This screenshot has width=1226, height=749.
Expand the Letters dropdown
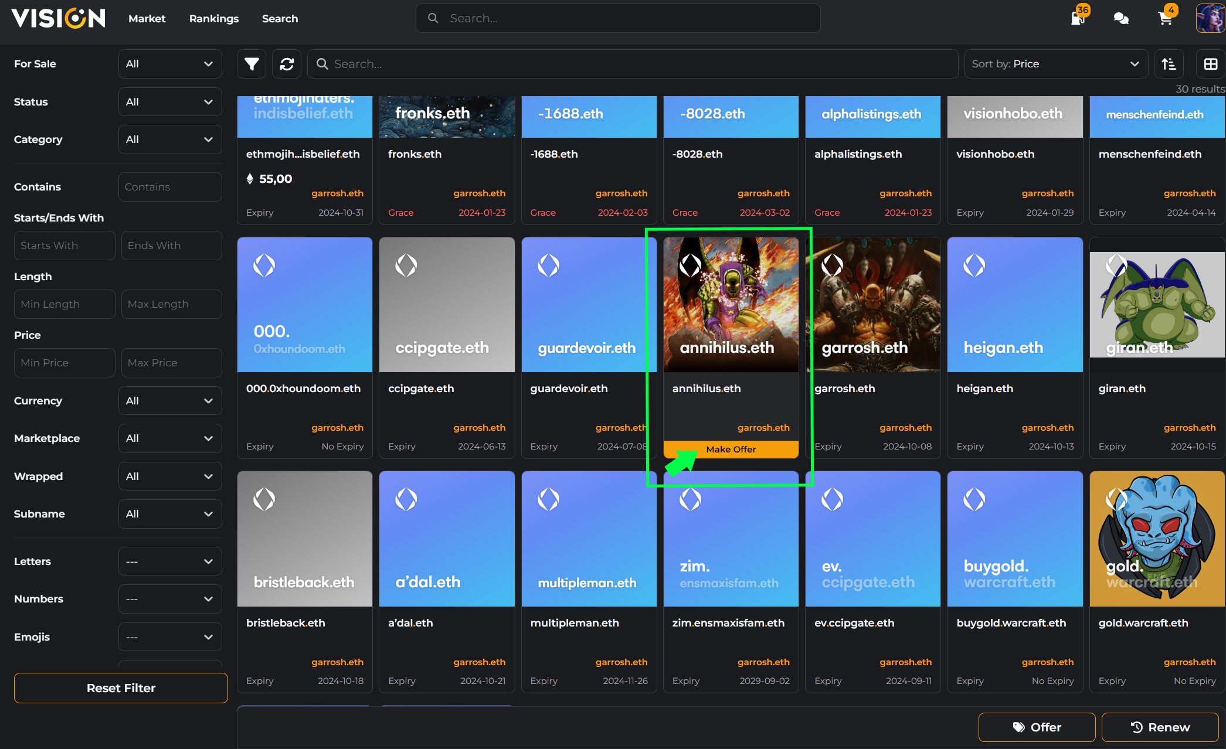pyautogui.click(x=170, y=561)
